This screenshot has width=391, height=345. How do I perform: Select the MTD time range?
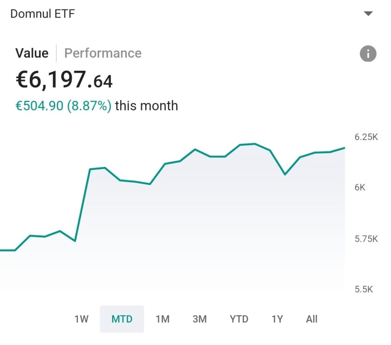(122, 319)
